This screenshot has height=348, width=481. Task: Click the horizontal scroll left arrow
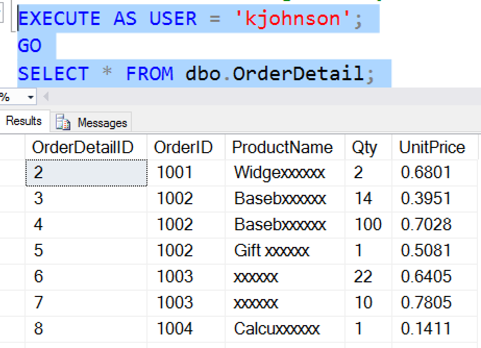pyautogui.click(x=46, y=96)
